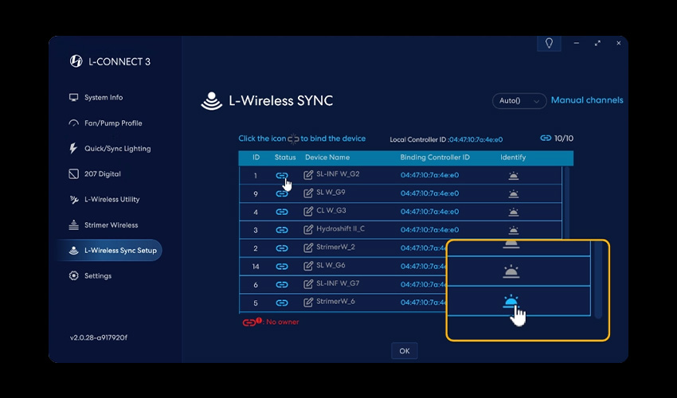The width and height of the screenshot is (677, 398).
Task: Open L-Wireless Utility section
Action: click(x=104, y=200)
